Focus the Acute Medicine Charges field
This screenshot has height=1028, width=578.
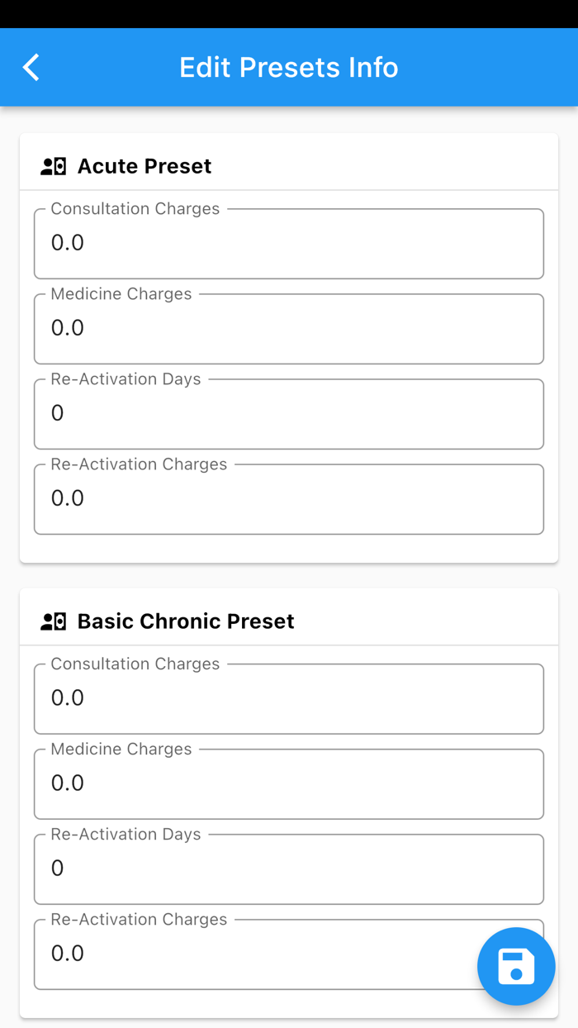(288, 328)
